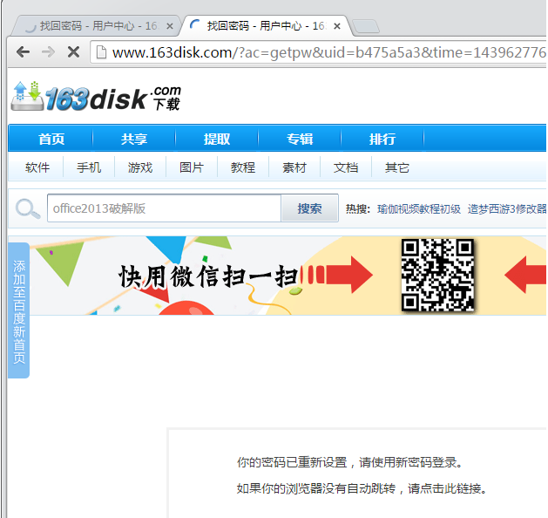Open the 首页 navigation item

click(x=51, y=139)
